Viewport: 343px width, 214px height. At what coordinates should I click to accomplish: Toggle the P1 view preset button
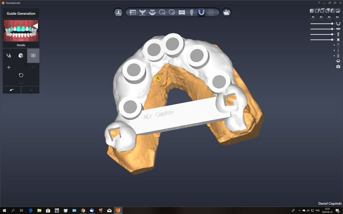[313, 17]
